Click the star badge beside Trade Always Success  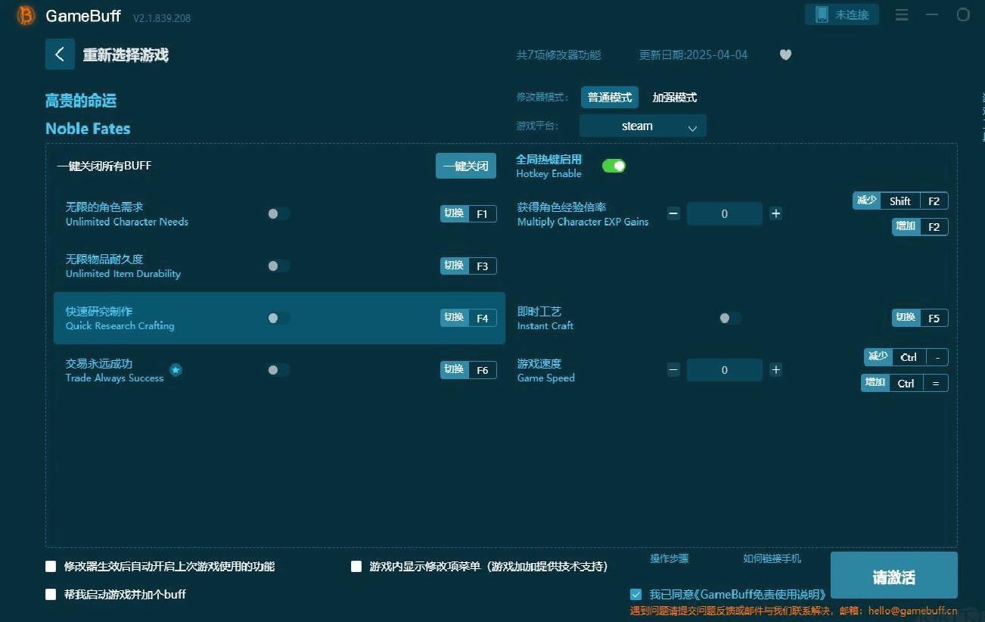pos(176,370)
